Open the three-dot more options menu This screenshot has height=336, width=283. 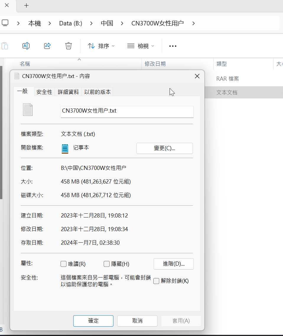pos(173,46)
